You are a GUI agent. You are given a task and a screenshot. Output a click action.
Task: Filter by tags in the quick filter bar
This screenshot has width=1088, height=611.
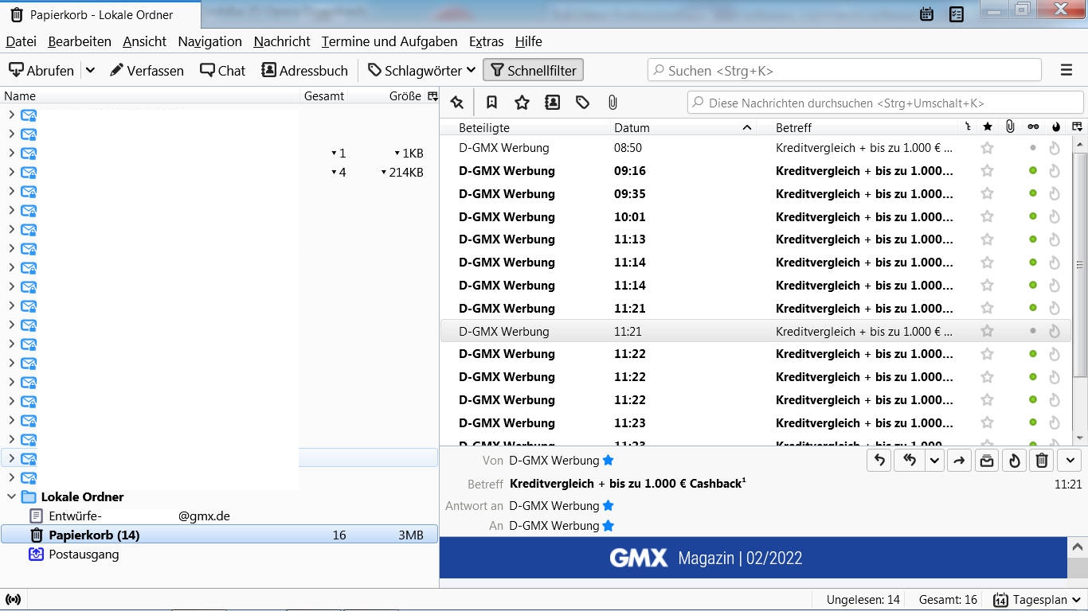click(x=582, y=103)
